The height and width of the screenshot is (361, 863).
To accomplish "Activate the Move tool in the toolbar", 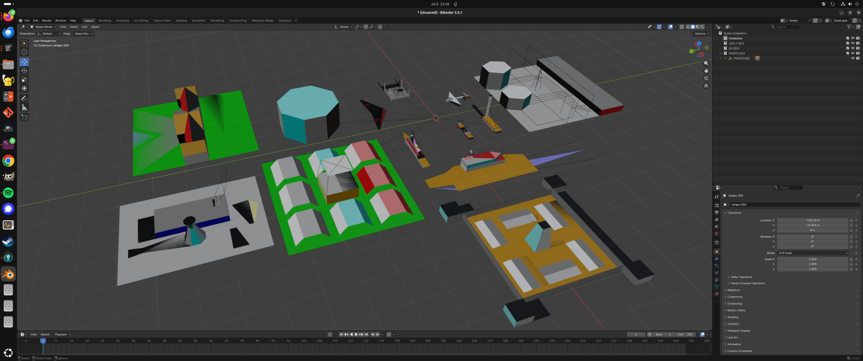I will coord(25,62).
